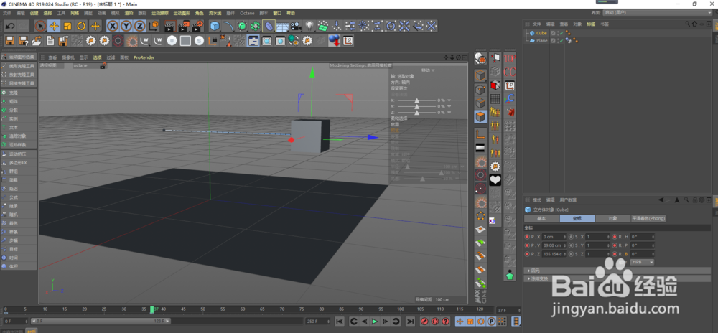Add a Cube primitive object
Viewport: 718px width, 333px height.
(x=215, y=26)
